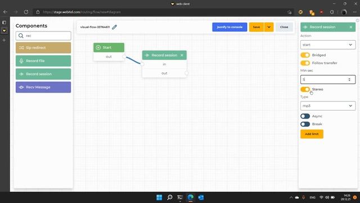Show hidden system tray icons
Viewport: 360px width, 203px height.
(291, 197)
